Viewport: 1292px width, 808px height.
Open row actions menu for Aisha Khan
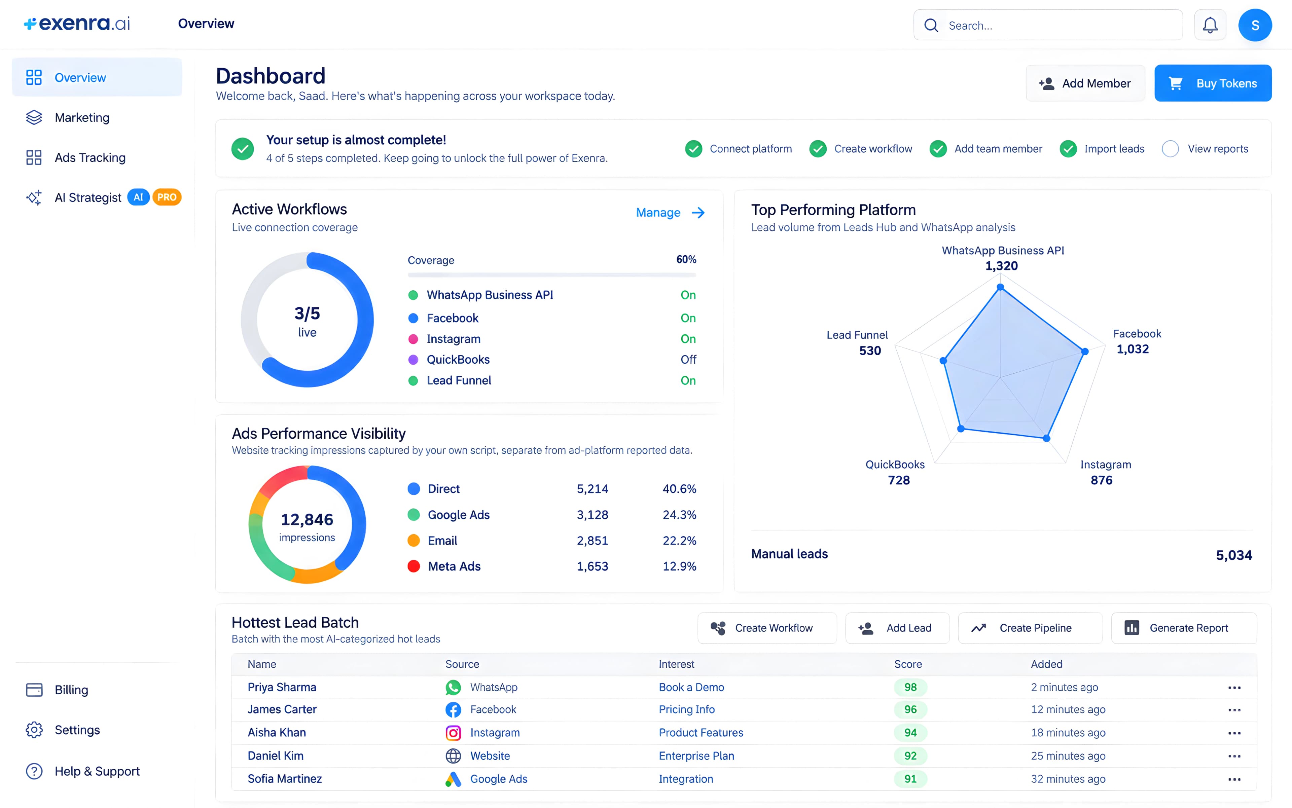(x=1234, y=733)
